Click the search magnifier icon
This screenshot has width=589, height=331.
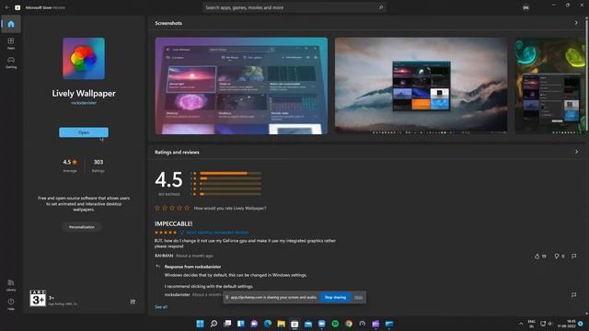[x=380, y=7]
